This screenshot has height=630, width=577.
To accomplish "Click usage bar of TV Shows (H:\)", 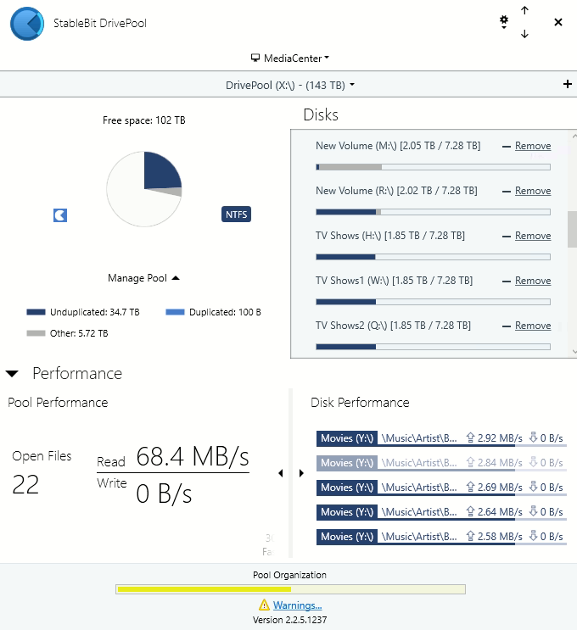I will [x=433, y=257].
